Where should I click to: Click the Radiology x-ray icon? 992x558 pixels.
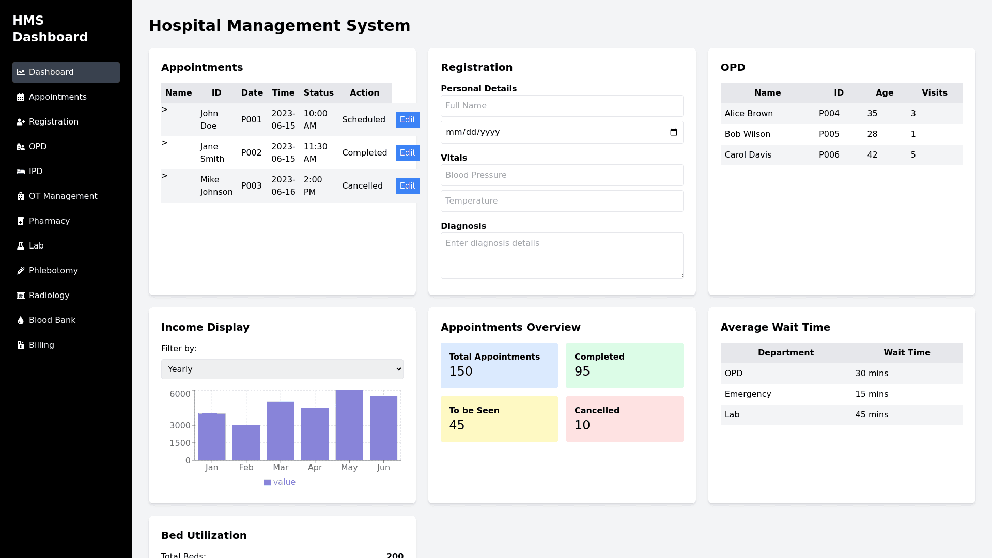pos(21,296)
